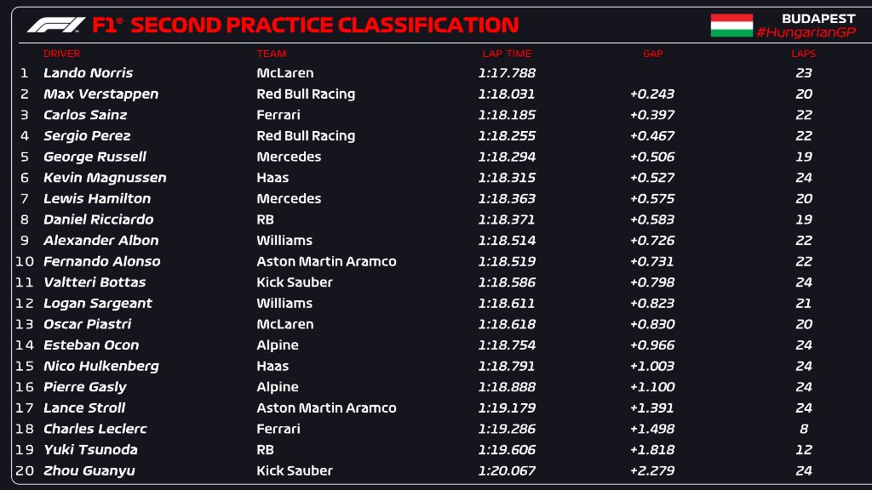Image resolution: width=872 pixels, height=490 pixels.
Task: Select the DRIVER column header
Action: click(x=61, y=54)
